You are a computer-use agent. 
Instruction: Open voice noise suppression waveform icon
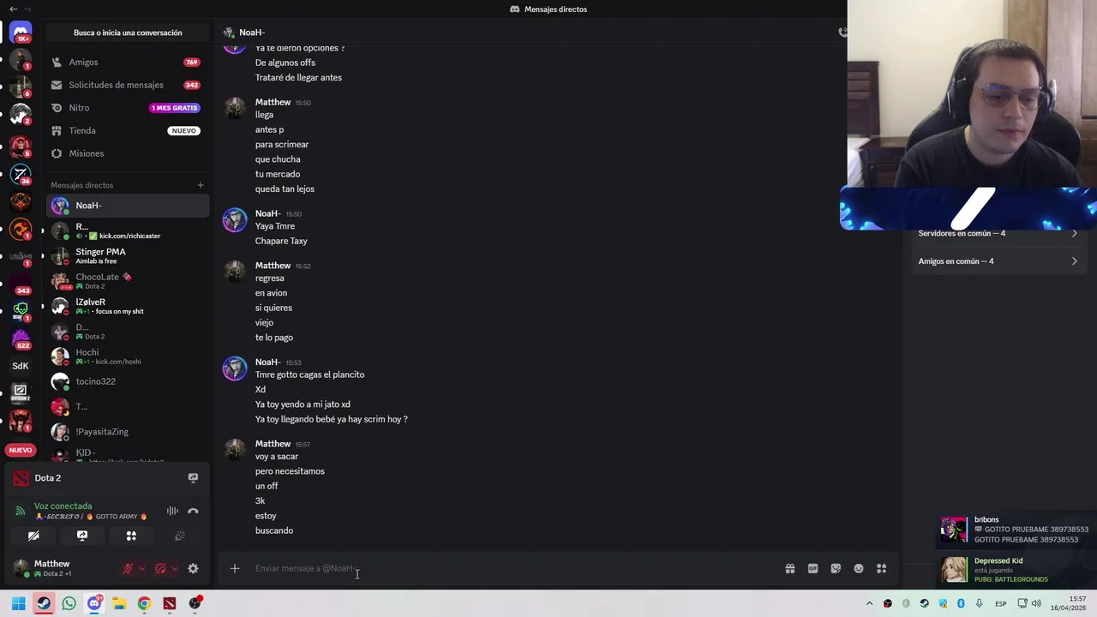tap(172, 511)
